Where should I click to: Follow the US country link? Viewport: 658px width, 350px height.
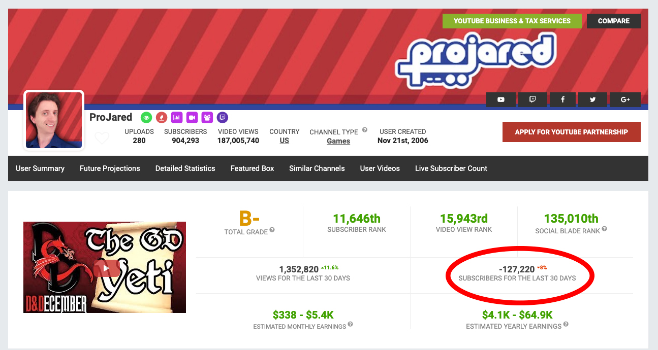coord(285,141)
